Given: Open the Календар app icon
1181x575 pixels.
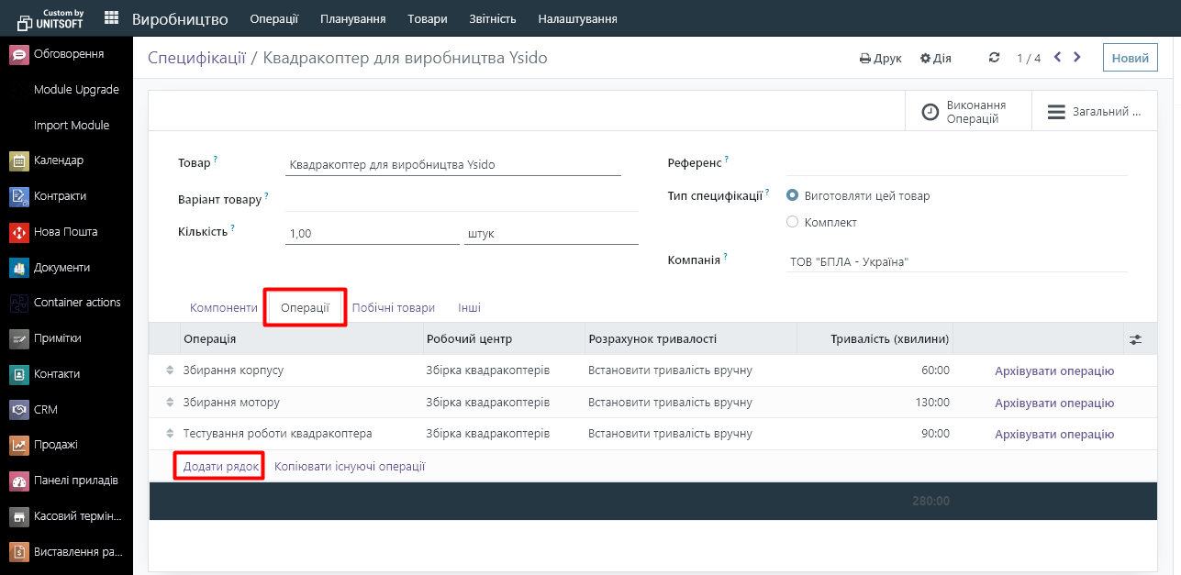Looking at the screenshot, I should tap(19, 161).
